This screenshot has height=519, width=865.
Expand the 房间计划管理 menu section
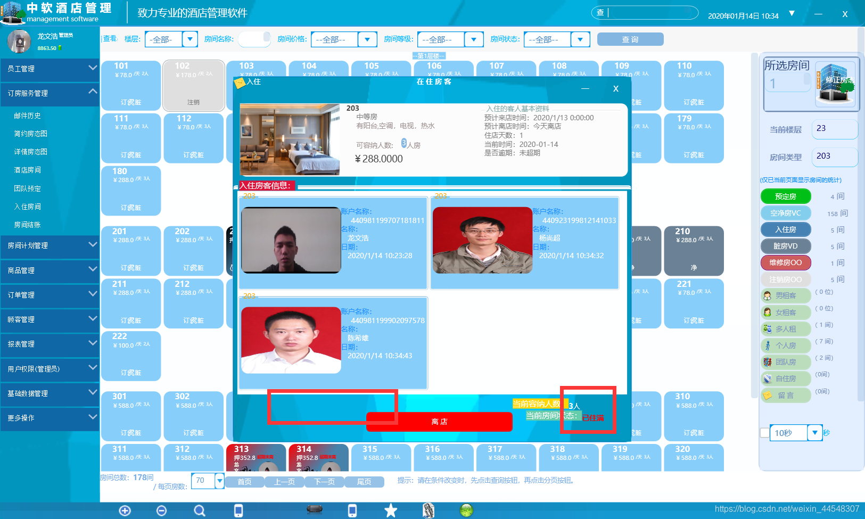coord(50,245)
